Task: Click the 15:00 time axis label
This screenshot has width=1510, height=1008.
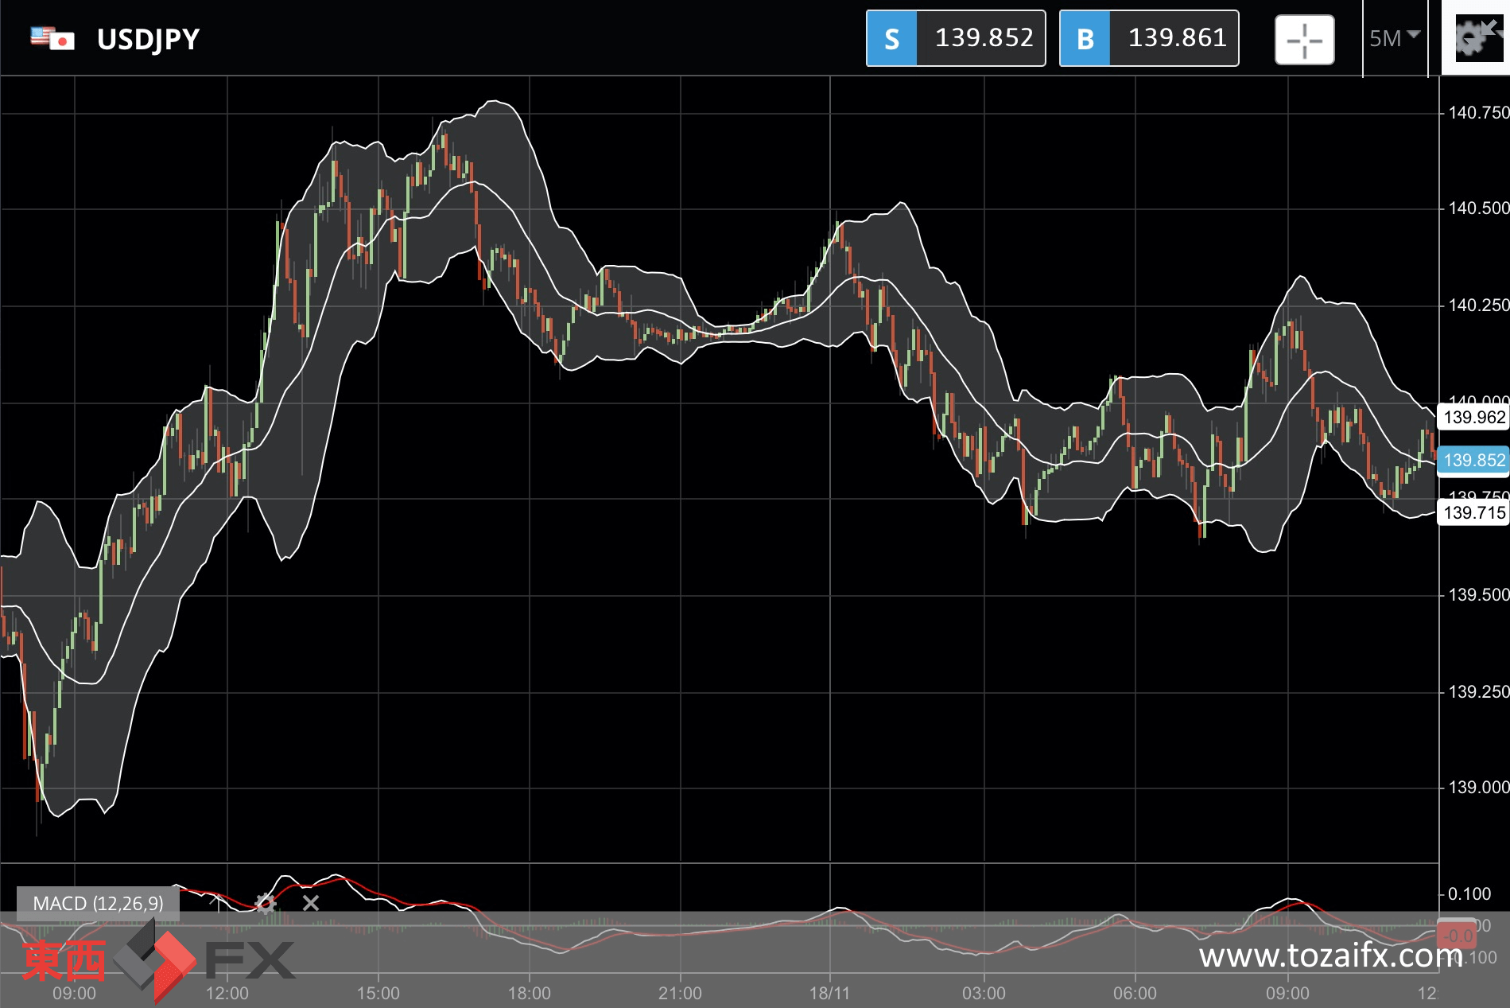Action: 378,993
